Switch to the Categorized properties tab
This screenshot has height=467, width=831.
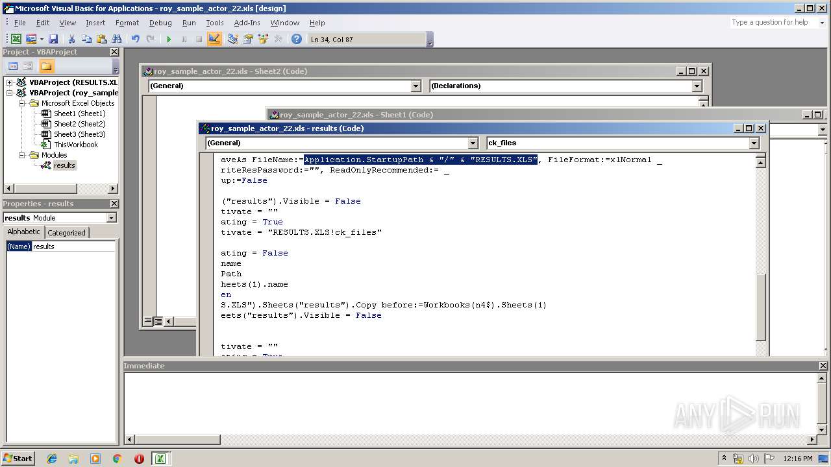click(x=66, y=233)
